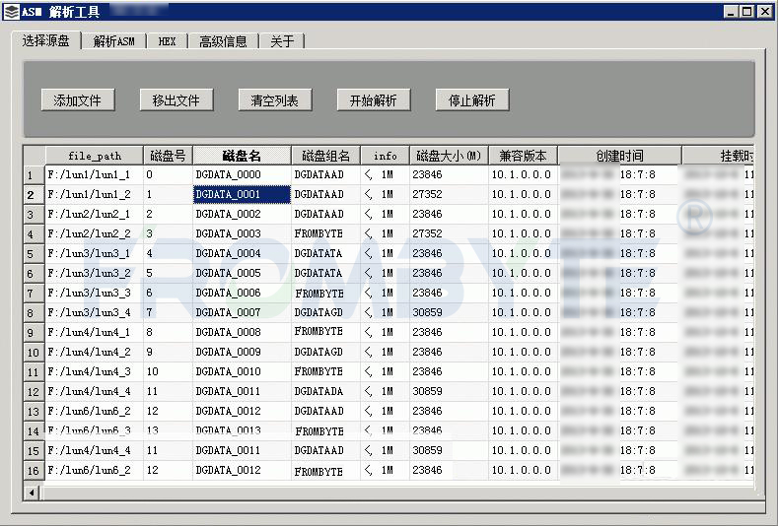Switch to the 高级信息 tab
Image resolution: width=778 pixels, height=526 pixels.
tap(223, 41)
